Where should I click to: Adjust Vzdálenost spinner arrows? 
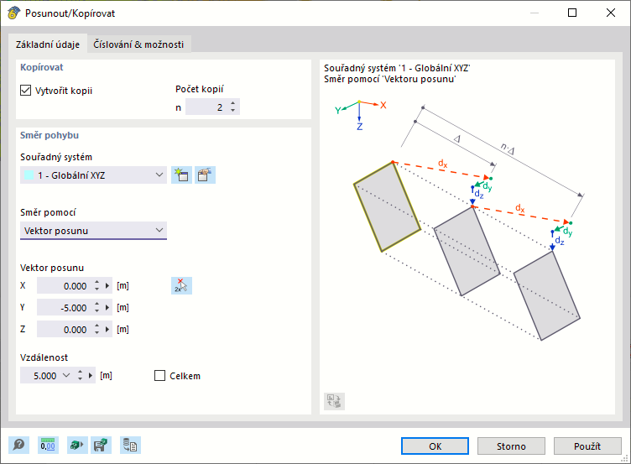tap(80, 375)
